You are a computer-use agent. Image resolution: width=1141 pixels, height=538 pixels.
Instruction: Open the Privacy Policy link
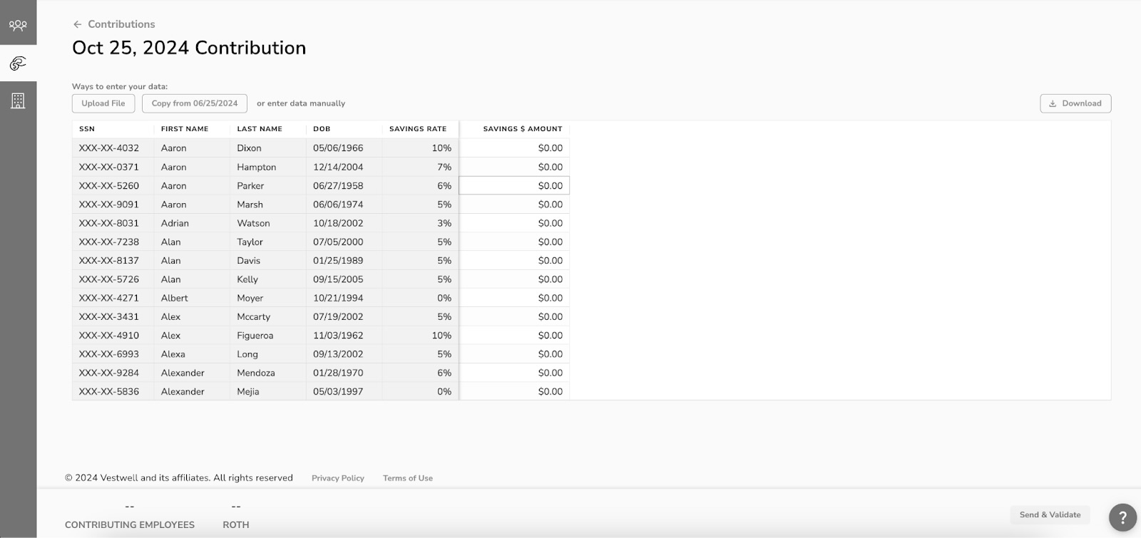click(x=337, y=478)
